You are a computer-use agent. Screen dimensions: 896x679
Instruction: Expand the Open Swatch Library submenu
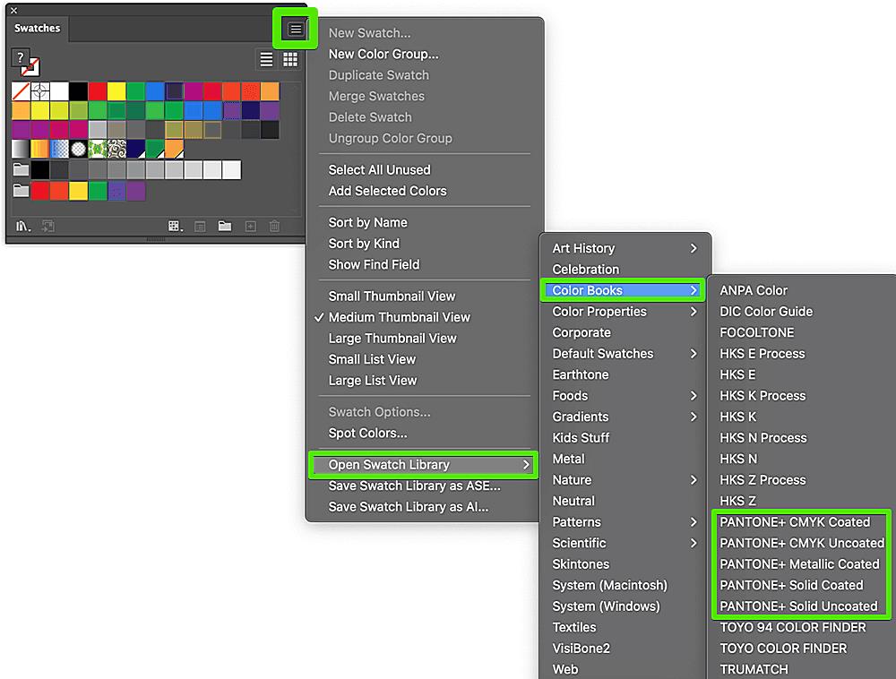[423, 465]
